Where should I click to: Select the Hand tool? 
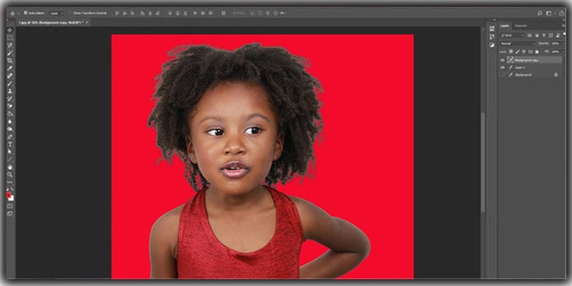(10, 168)
